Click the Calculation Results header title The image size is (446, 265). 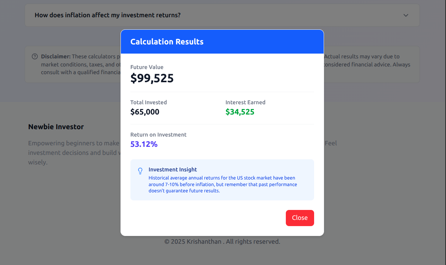[x=167, y=42]
